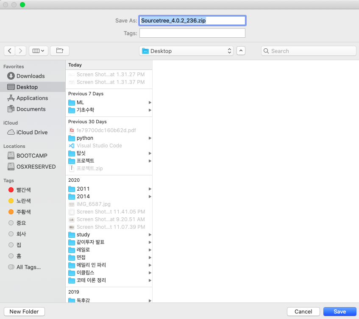Screen dimensions: 359x319
Task: Click the 독후감 folder icon
Action: (x=72, y=300)
